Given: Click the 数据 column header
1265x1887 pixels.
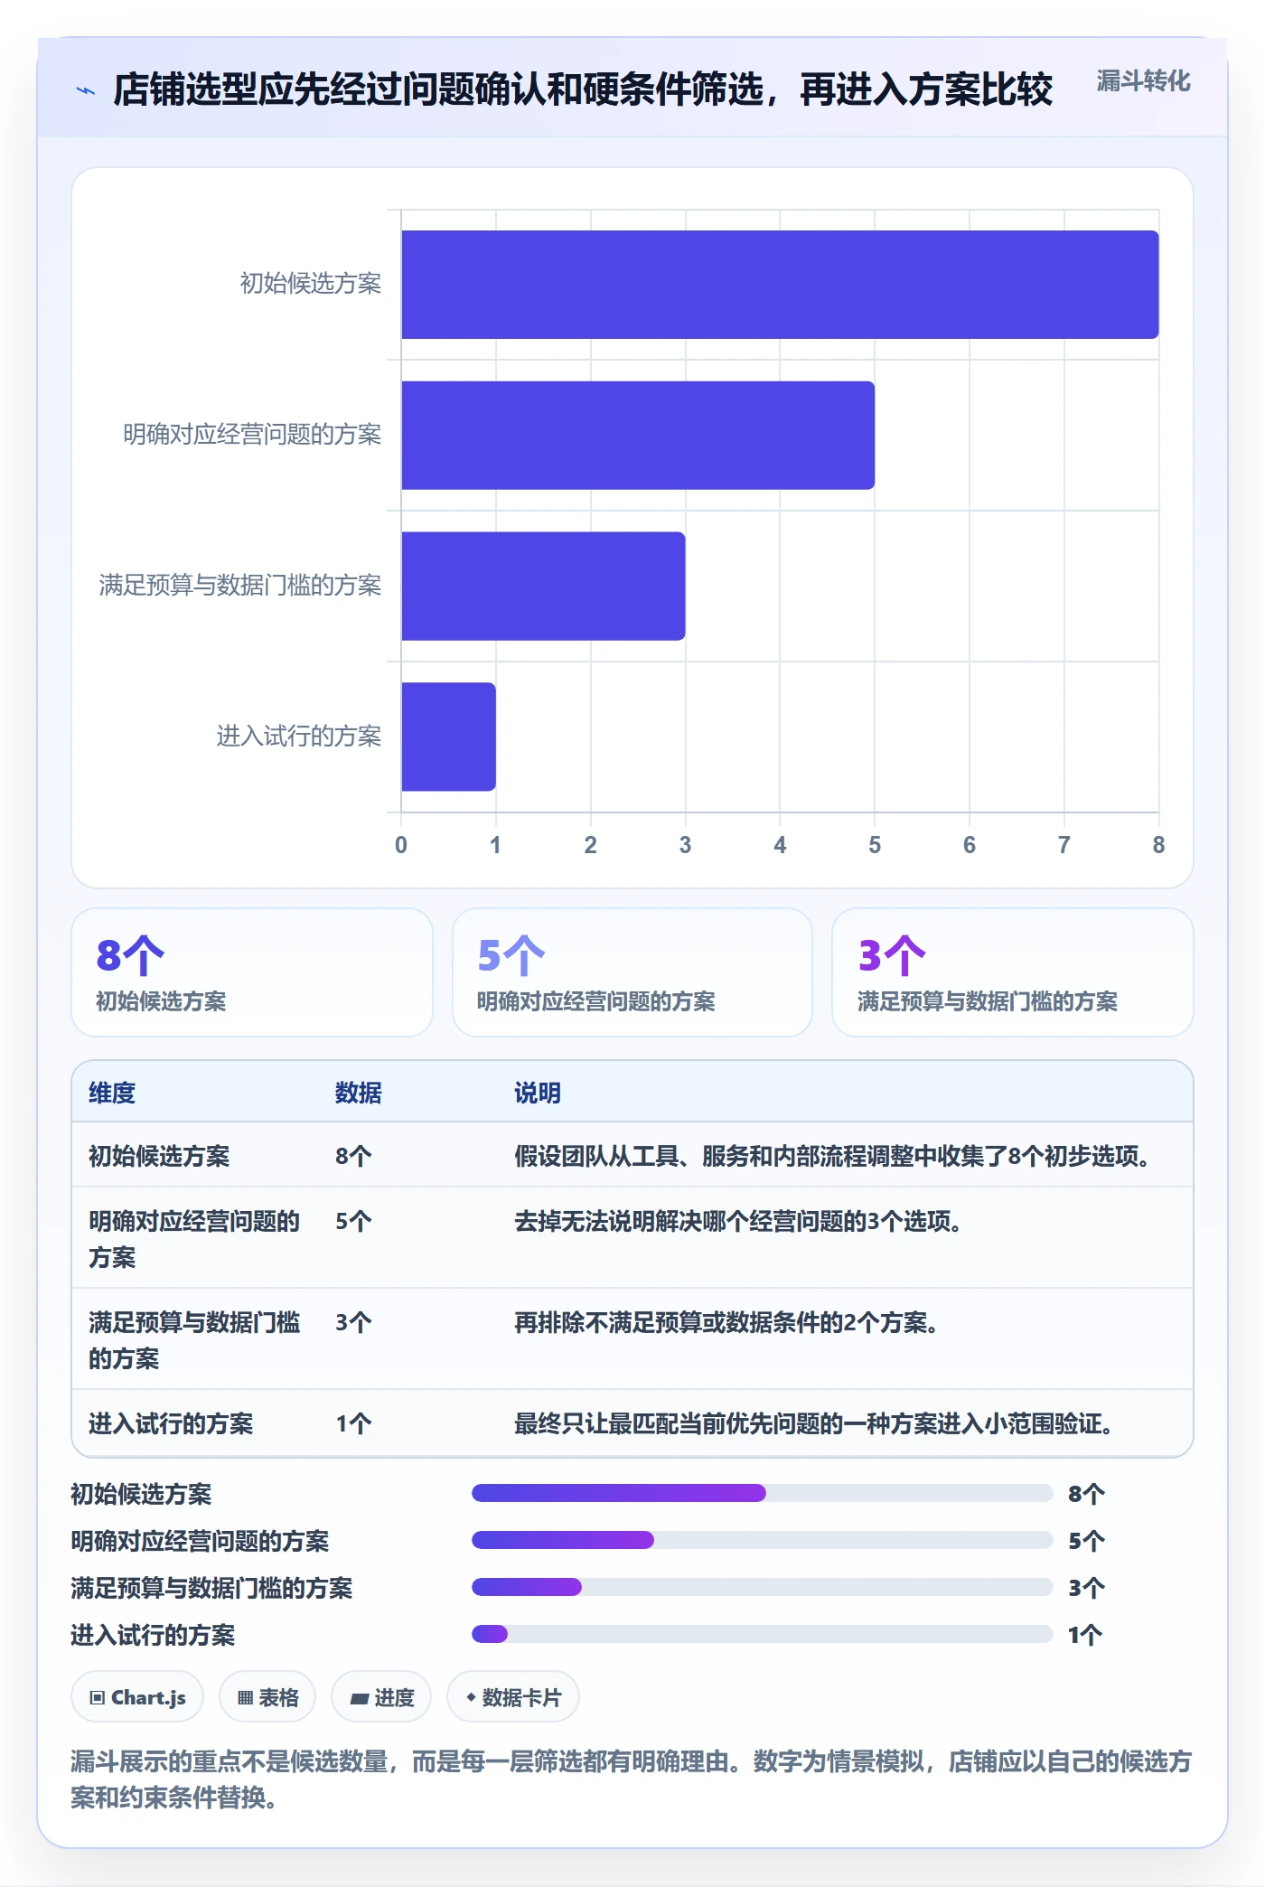Looking at the screenshot, I should click(359, 1093).
